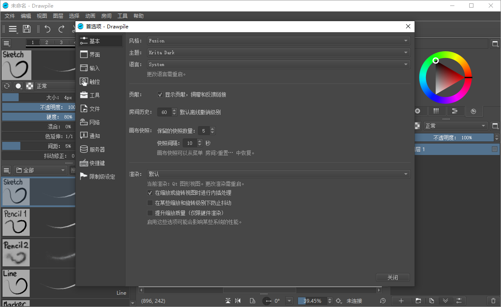Open the 渲染 默认 dropdown
Viewport: 501px width, 307px height.
[x=278, y=174]
